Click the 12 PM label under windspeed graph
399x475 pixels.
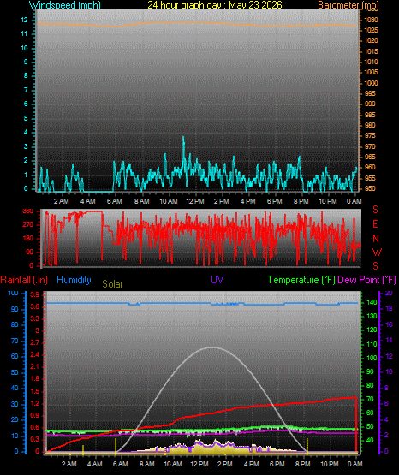tap(195, 201)
